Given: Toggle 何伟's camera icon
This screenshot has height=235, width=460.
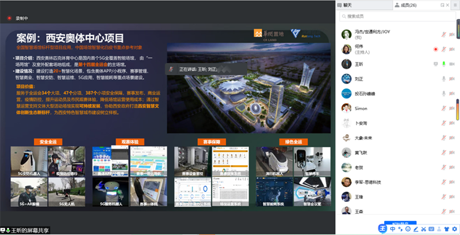Looking at the screenshot, I should click(x=452, y=49).
